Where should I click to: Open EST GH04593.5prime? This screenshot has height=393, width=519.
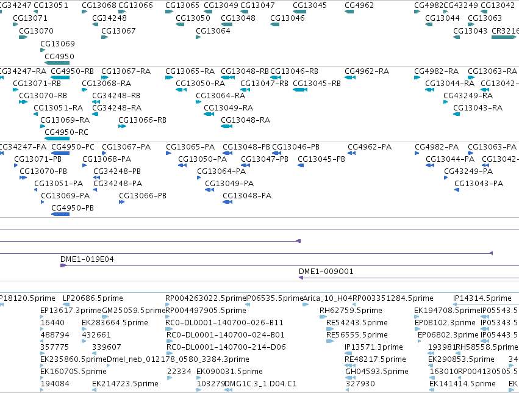[377, 372]
